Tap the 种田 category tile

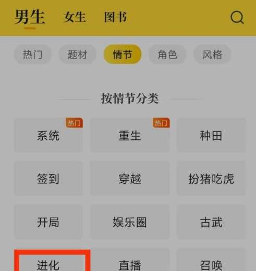click(x=211, y=135)
